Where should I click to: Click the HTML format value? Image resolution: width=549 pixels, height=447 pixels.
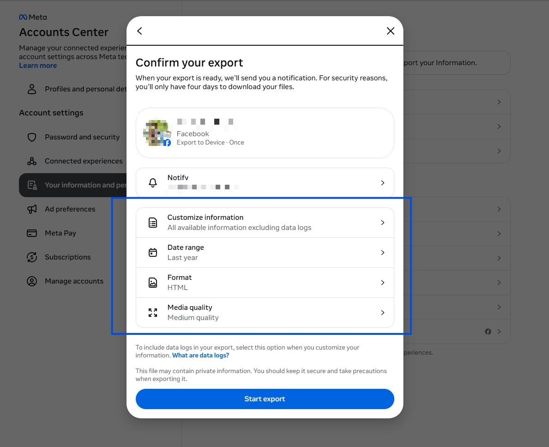pyautogui.click(x=177, y=288)
